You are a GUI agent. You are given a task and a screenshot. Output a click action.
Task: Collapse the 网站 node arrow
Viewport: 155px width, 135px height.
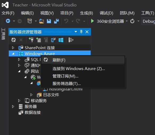(19, 71)
